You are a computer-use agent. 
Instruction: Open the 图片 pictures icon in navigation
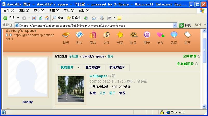[x=79, y=35]
